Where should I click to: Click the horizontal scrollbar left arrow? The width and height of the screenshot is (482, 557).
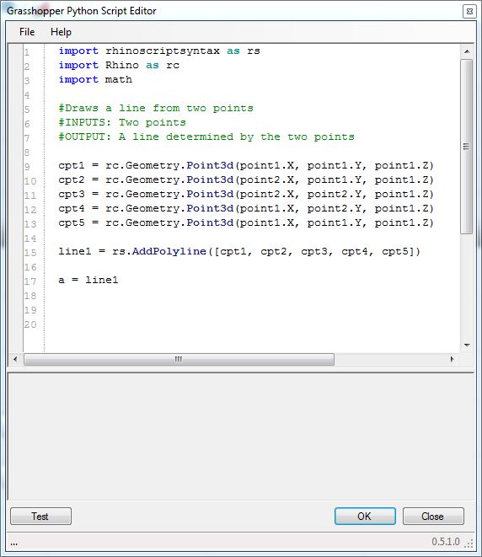(x=15, y=359)
